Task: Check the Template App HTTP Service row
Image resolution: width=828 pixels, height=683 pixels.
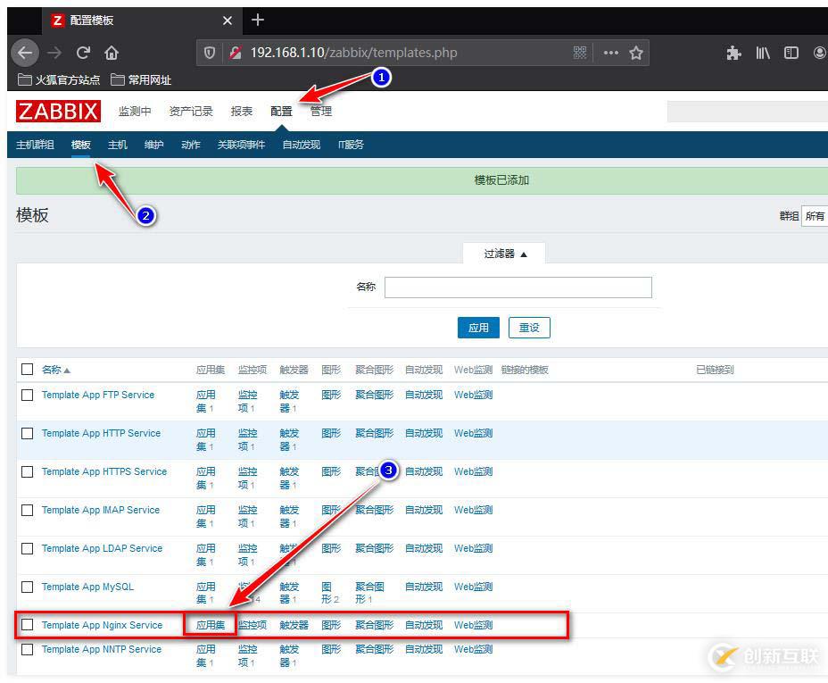Action: pyautogui.click(x=27, y=433)
